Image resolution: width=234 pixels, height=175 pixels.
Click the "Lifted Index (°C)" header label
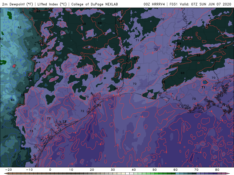point(52,4)
